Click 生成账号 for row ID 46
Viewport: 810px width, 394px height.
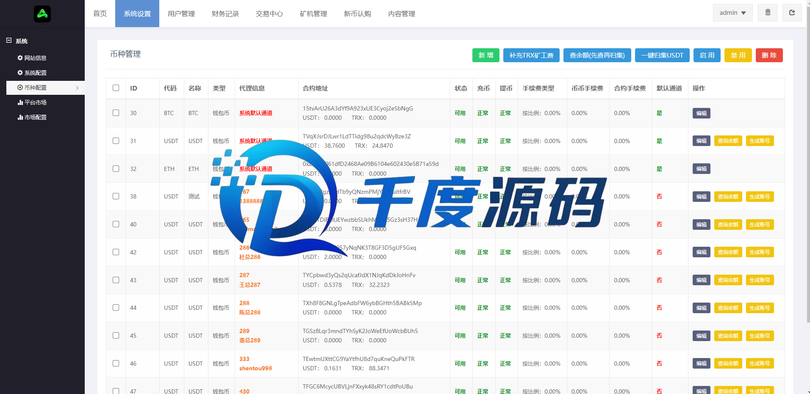coord(760,364)
